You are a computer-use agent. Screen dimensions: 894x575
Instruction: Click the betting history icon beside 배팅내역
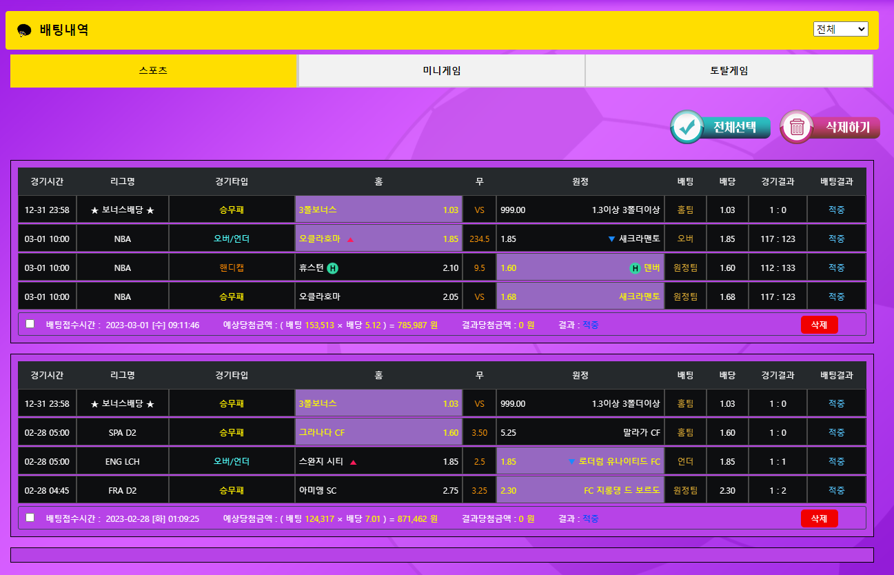pos(24,30)
